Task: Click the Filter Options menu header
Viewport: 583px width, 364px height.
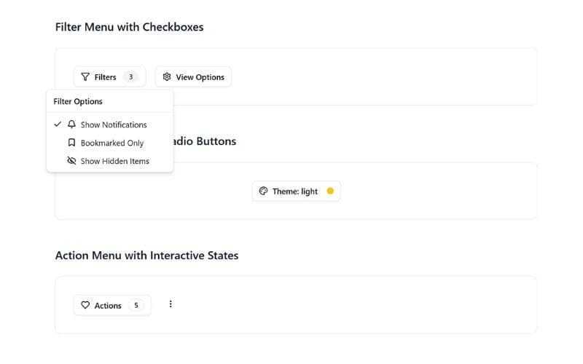Action: pos(78,101)
